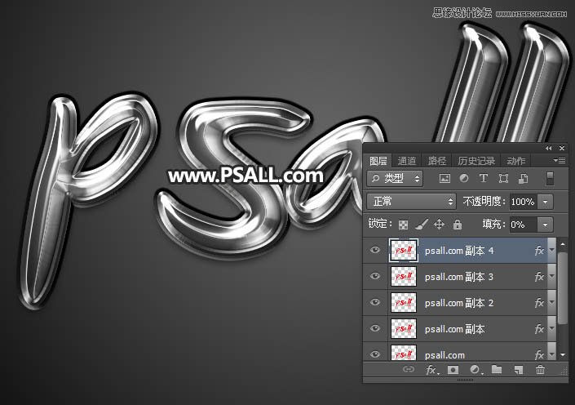Viewport: 575px width, 405px height.
Task: Click link layers icon at panel bottom
Action: [x=409, y=369]
